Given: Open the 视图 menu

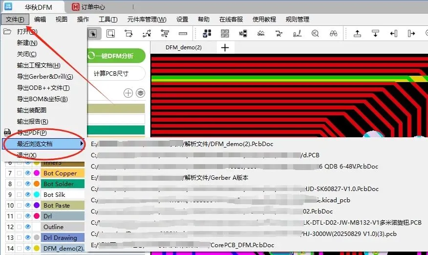Looking at the screenshot, I should (x=62, y=20).
